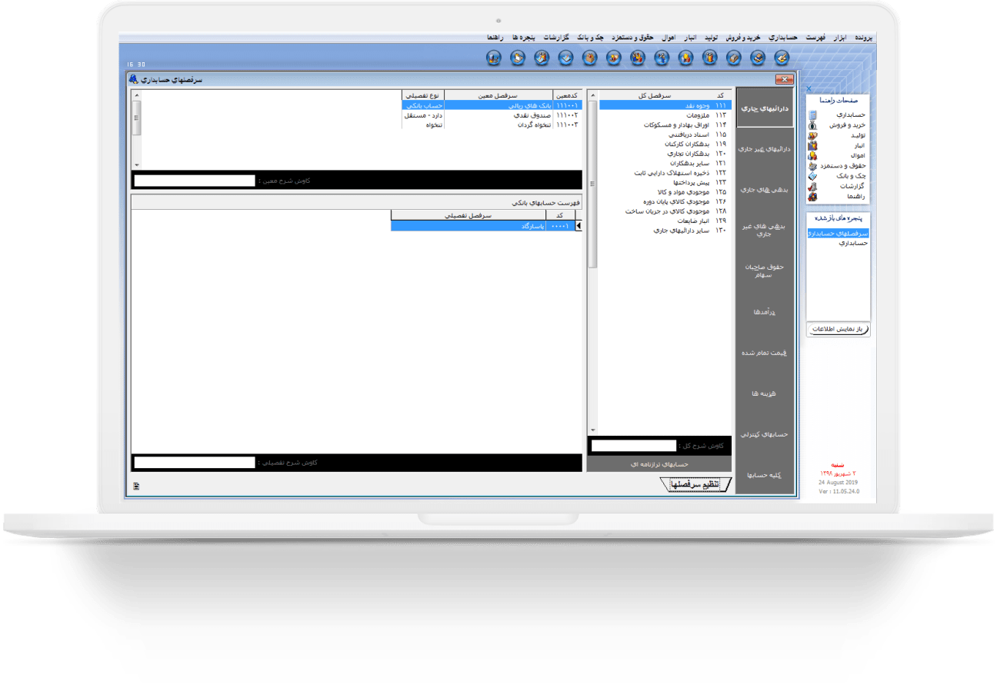Screen dimensions: 997x684
Task: Open the اموال icon in the guide panel
Action: pyautogui.click(x=813, y=155)
